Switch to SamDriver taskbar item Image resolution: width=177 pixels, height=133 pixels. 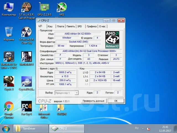click(31, 129)
